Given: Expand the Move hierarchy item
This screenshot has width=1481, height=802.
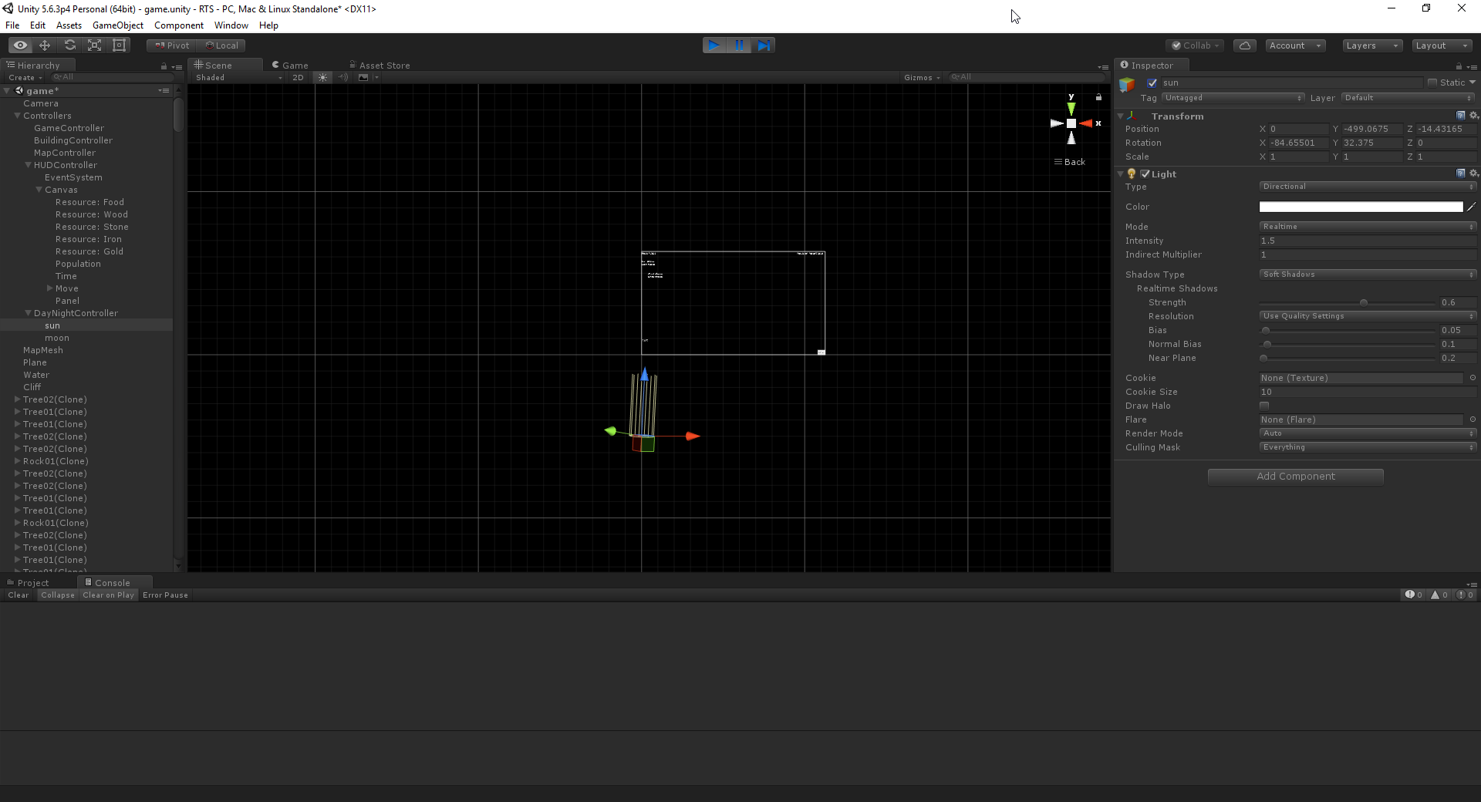Looking at the screenshot, I should 49,288.
